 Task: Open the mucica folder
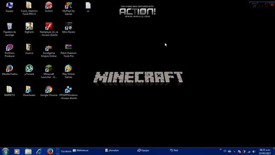(29, 49)
